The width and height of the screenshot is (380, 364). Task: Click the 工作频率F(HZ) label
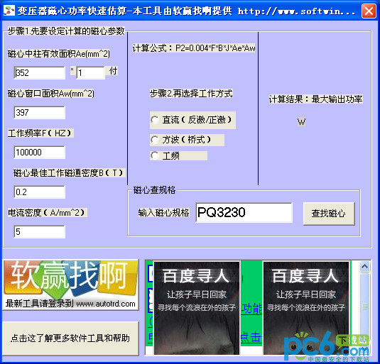coord(40,133)
